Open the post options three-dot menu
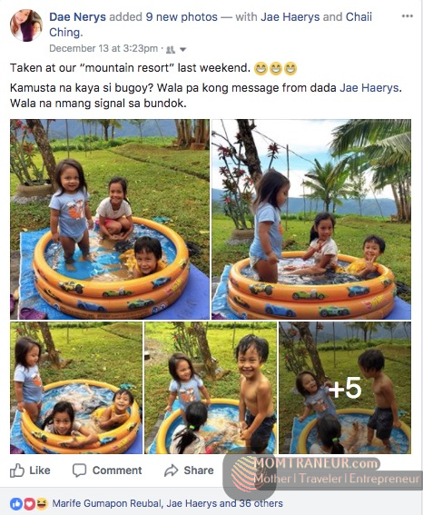 (407, 16)
